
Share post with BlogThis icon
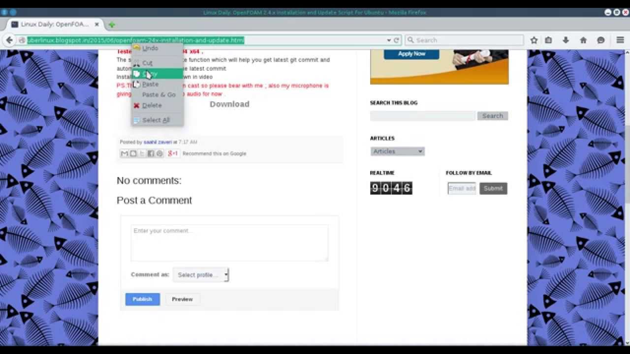133,154
